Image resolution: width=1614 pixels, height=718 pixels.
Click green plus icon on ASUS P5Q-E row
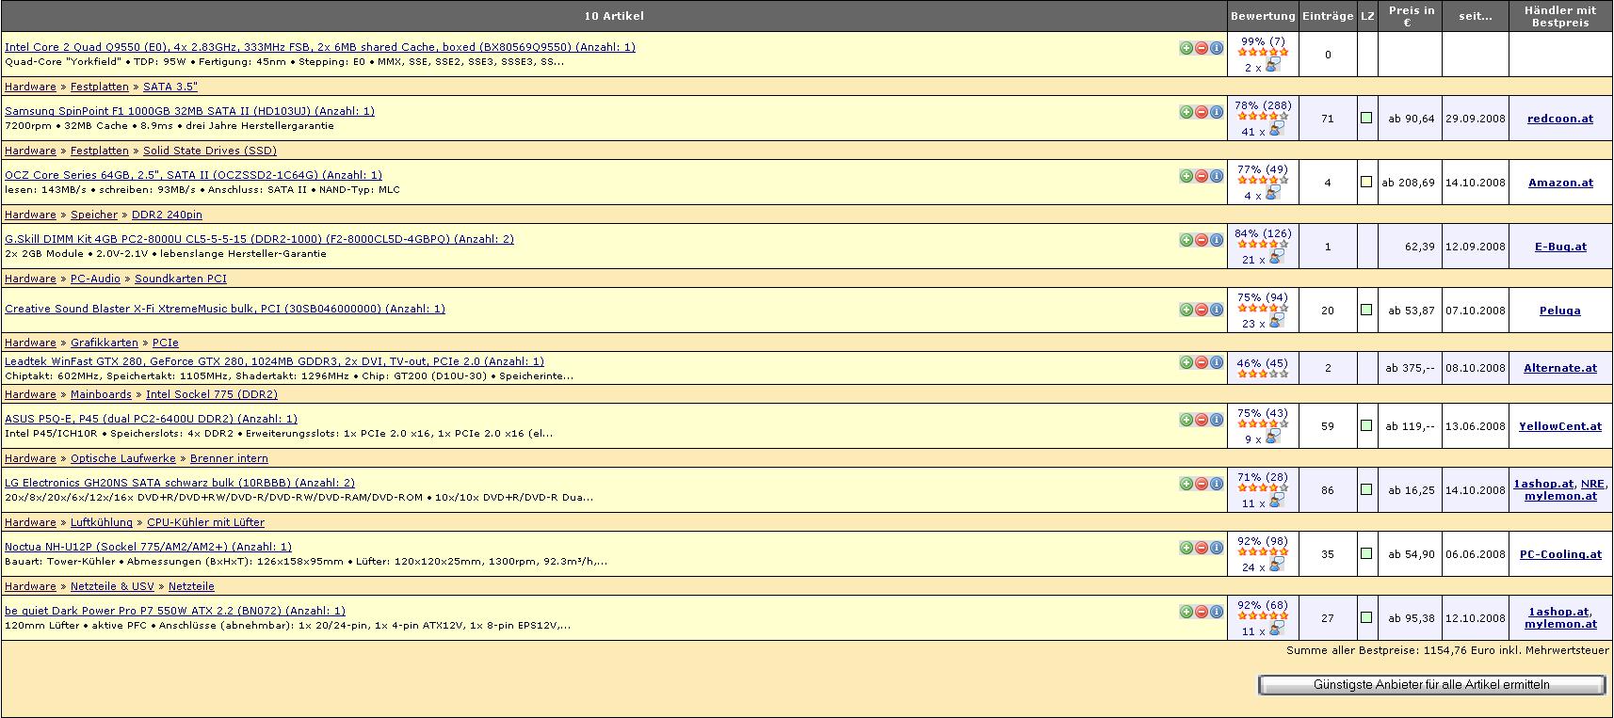coord(1186,419)
